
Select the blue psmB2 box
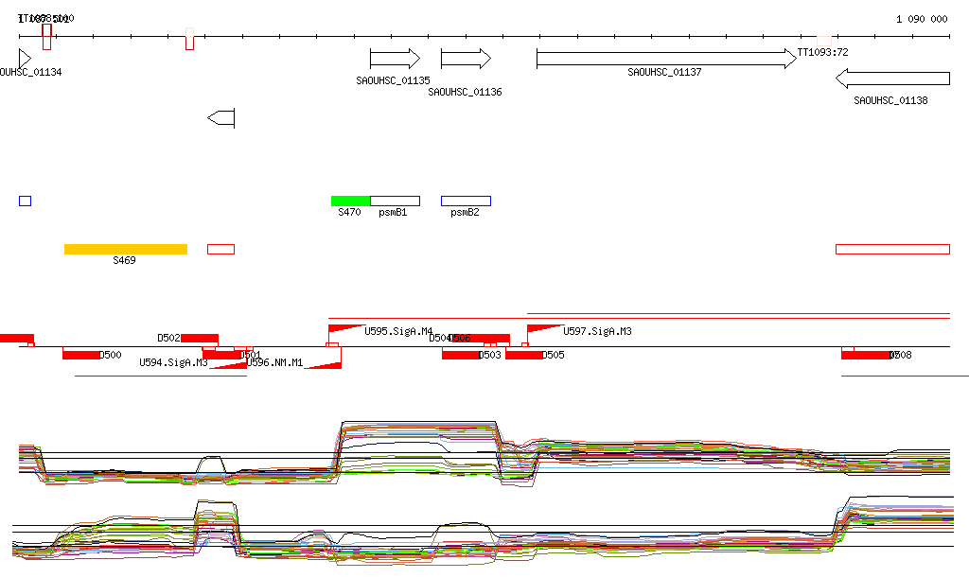point(466,201)
